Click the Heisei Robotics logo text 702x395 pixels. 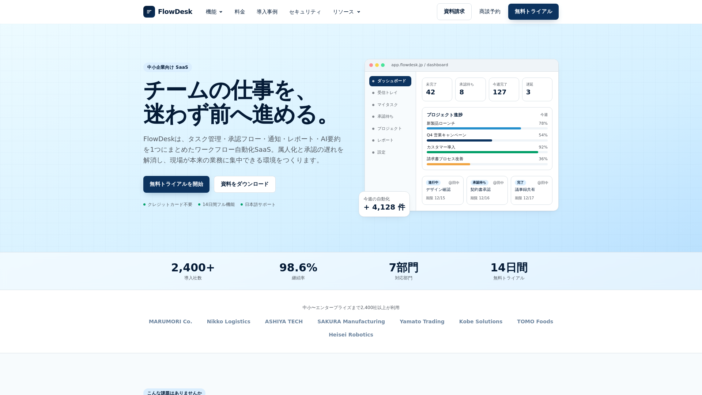point(351,335)
